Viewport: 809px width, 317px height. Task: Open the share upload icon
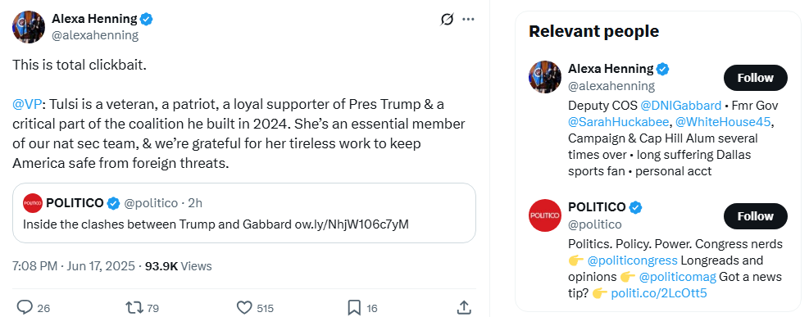464,307
